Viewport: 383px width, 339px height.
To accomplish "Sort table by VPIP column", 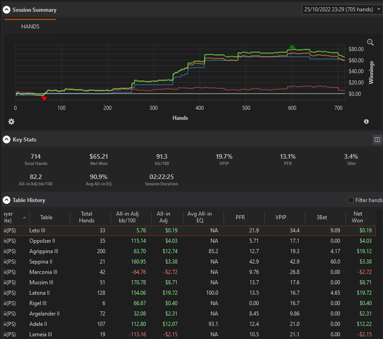I will 280,217.
